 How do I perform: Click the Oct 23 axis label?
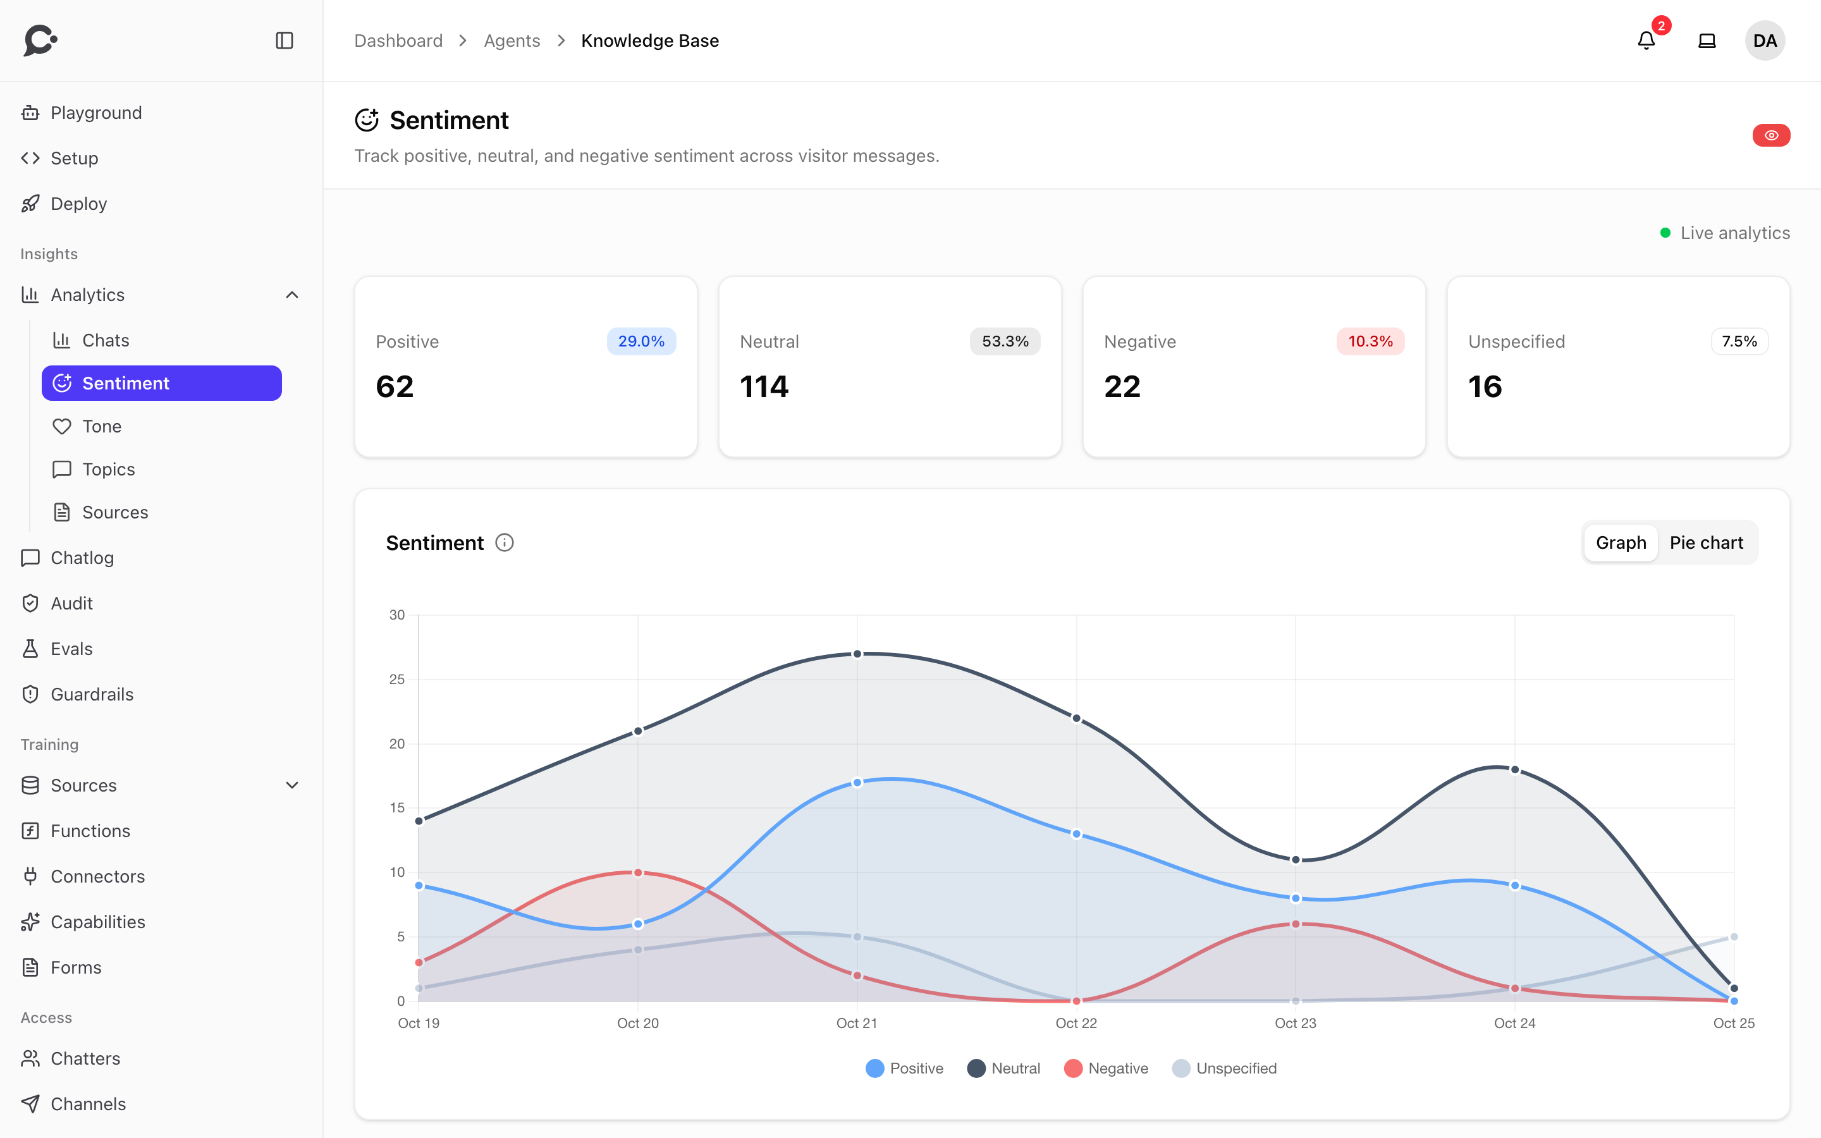[1295, 1023]
